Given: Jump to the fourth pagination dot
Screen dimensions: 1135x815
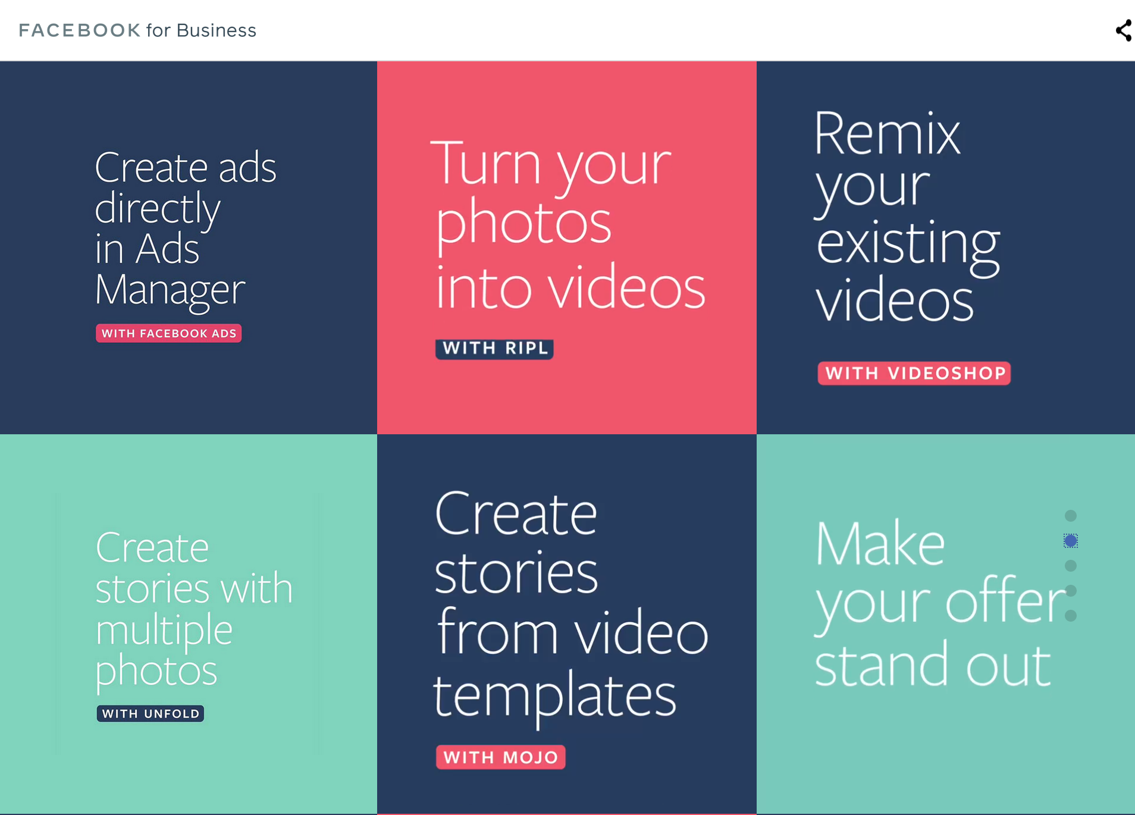Looking at the screenshot, I should (x=1070, y=591).
